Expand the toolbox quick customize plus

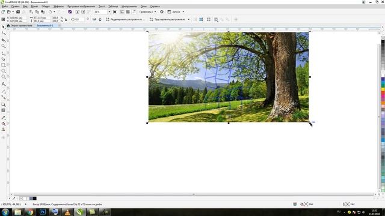click(x=4, y=137)
